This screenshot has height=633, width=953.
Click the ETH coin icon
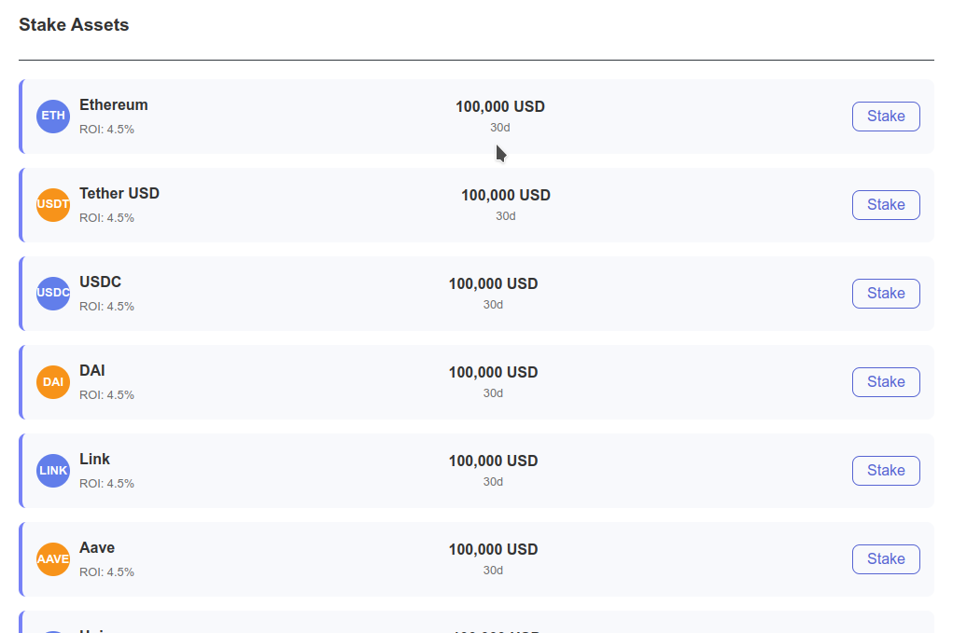pos(53,116)
